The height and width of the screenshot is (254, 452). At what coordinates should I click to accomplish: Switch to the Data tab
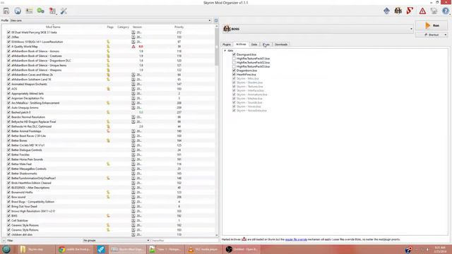tap(254, 44)
